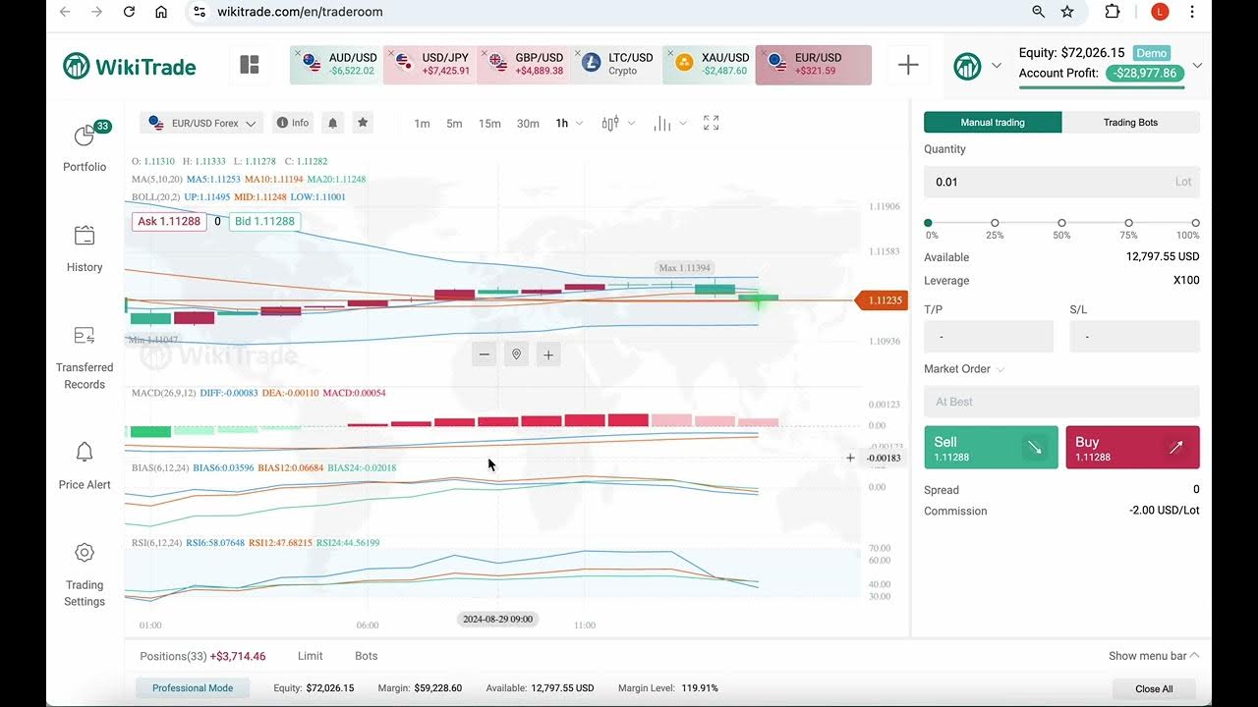Select EUR/USD tab

point(814,65)
